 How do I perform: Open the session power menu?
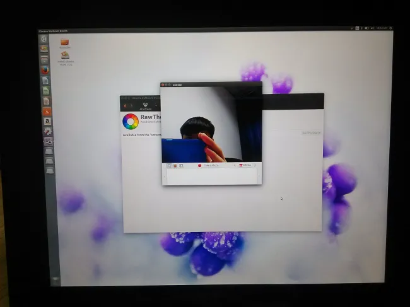(x=390, y=28)
